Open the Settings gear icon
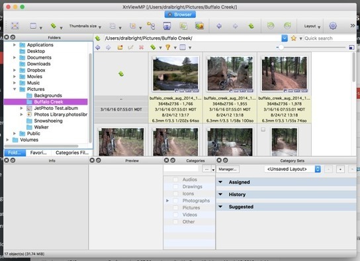Viewport: 360px width, 261px height. [333, 26]
